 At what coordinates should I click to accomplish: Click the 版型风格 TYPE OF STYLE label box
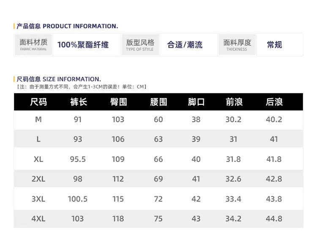coord(140,45)
